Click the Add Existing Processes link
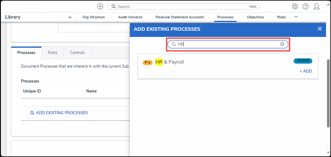Image resolution: width=331 pixels, height=157 pixels. click(62, 113)
